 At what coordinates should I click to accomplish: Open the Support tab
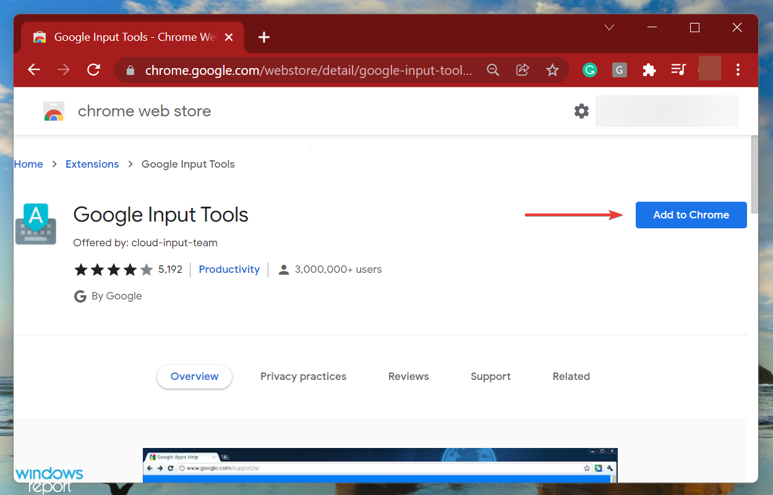click(x=490, y=376)
